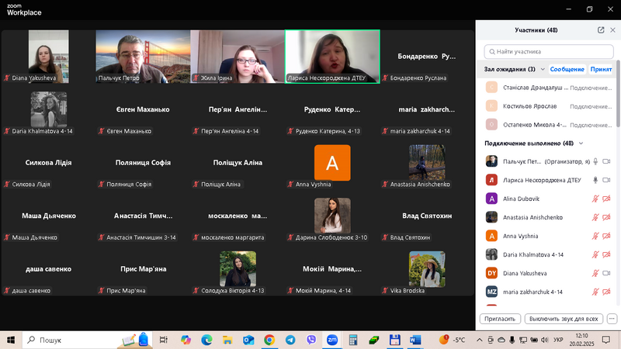Mute all participants button
Viewport: 621px width, 349px height.
coord(564,319)
